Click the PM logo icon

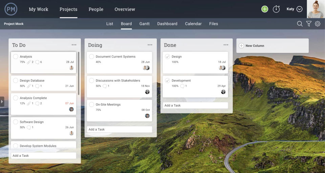(x=11, y=9)
